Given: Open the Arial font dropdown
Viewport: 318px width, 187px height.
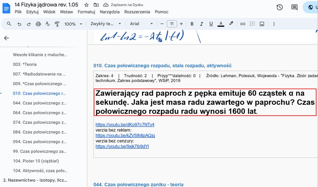Looking at the screenshot, I should click(141, 24).
